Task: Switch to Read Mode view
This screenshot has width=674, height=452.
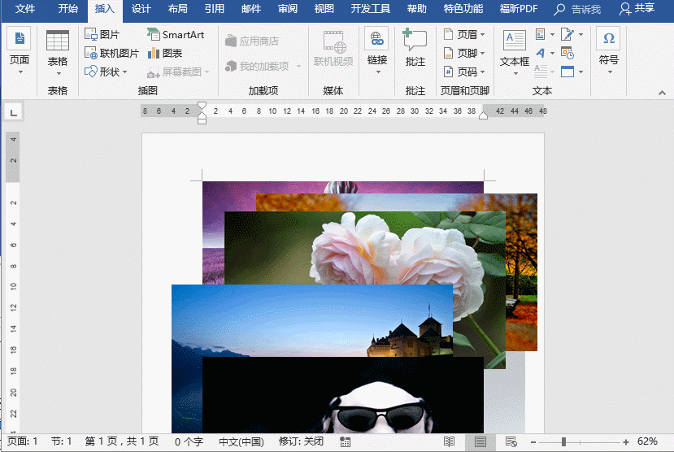Action: tap(449, 441)
